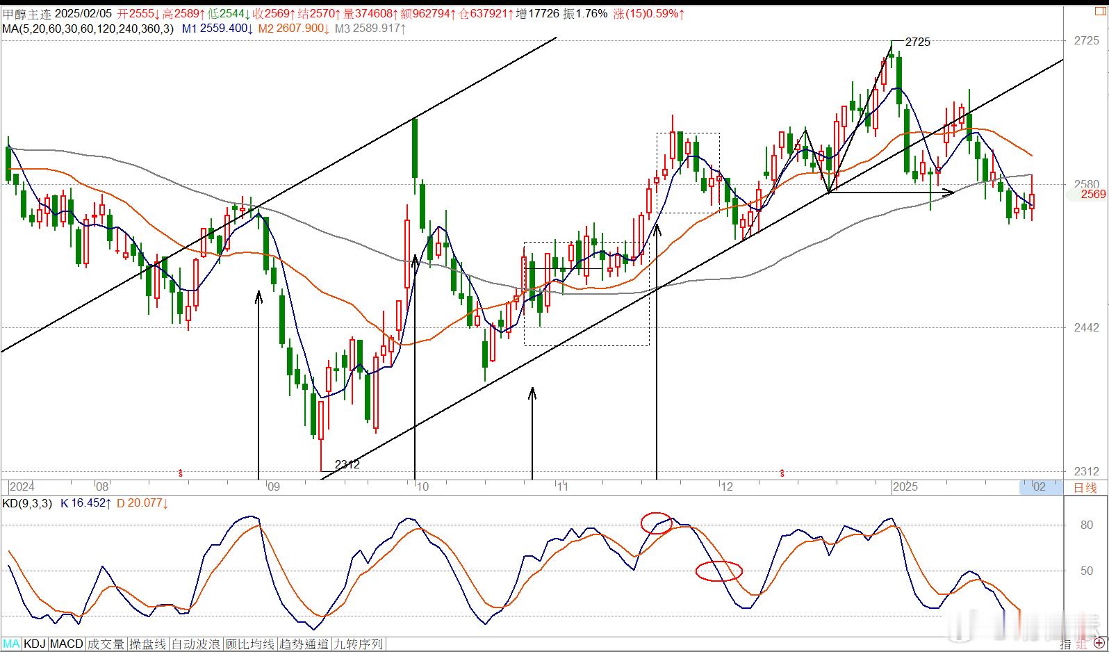
Task: Open the 九转序列 indicator tab
Action: (359, 644)
